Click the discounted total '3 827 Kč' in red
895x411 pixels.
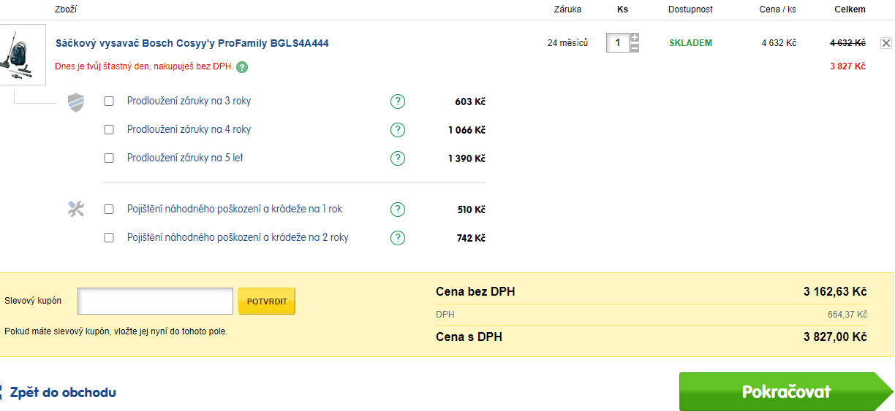point(847,66)
